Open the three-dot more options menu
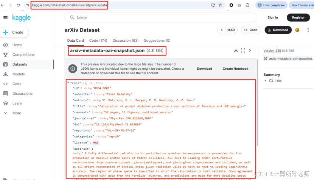The image size is (314, 180). [x=308, y=30]
